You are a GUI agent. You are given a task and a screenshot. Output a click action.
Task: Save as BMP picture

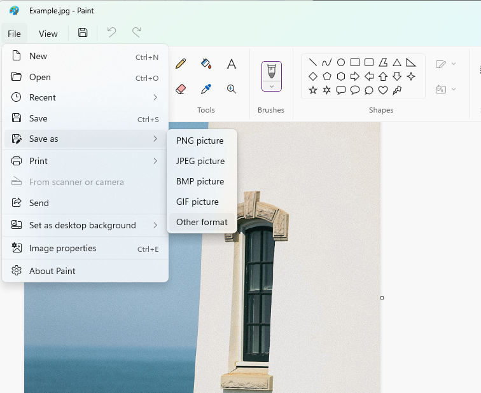[202, 181]
